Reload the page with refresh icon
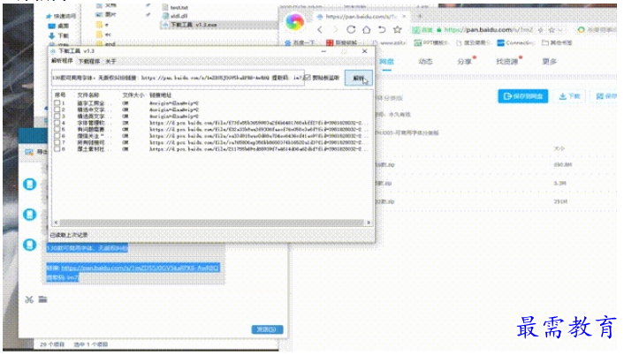Screen dimensions: 624x355 (351, 30)
